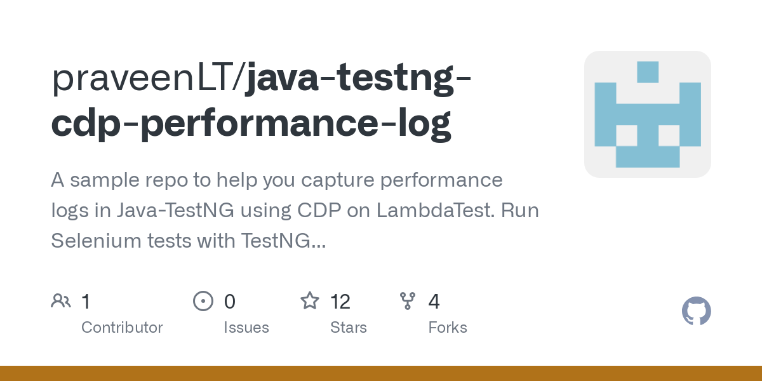762x381 pixels.
Task: Click the brown language bar at bottom
Action: click(x=381, y=373)
